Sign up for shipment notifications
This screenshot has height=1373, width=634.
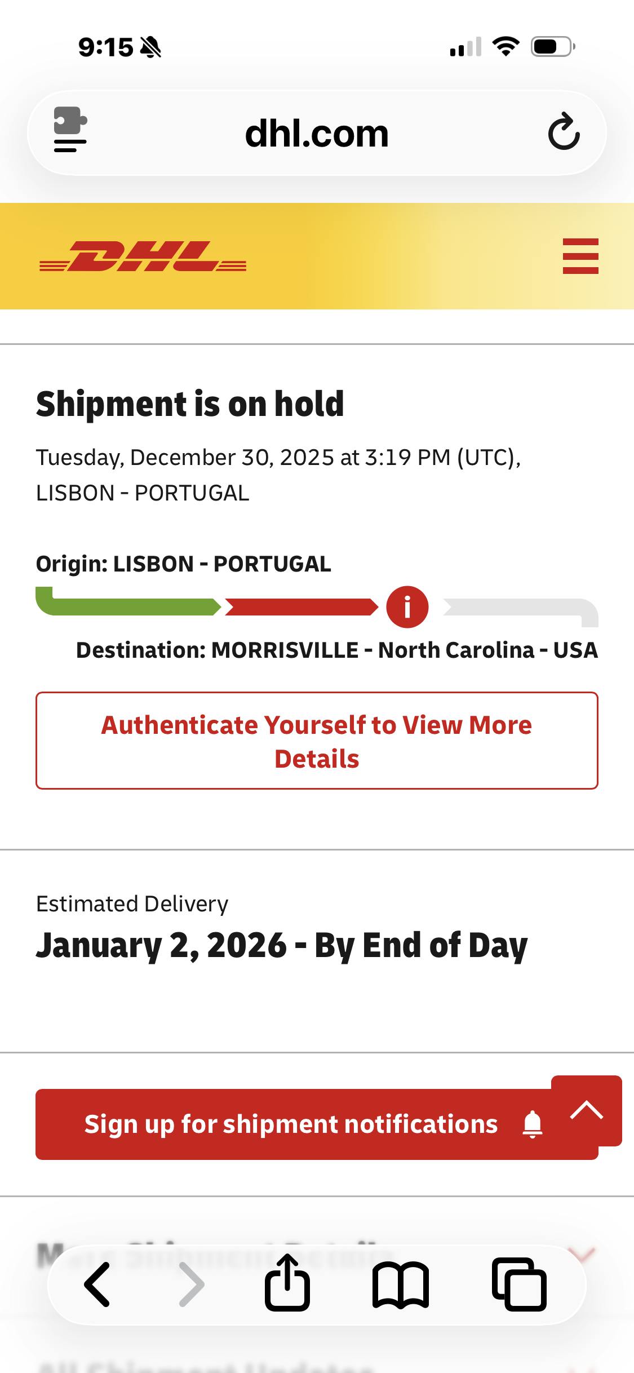coord(304,1124)
